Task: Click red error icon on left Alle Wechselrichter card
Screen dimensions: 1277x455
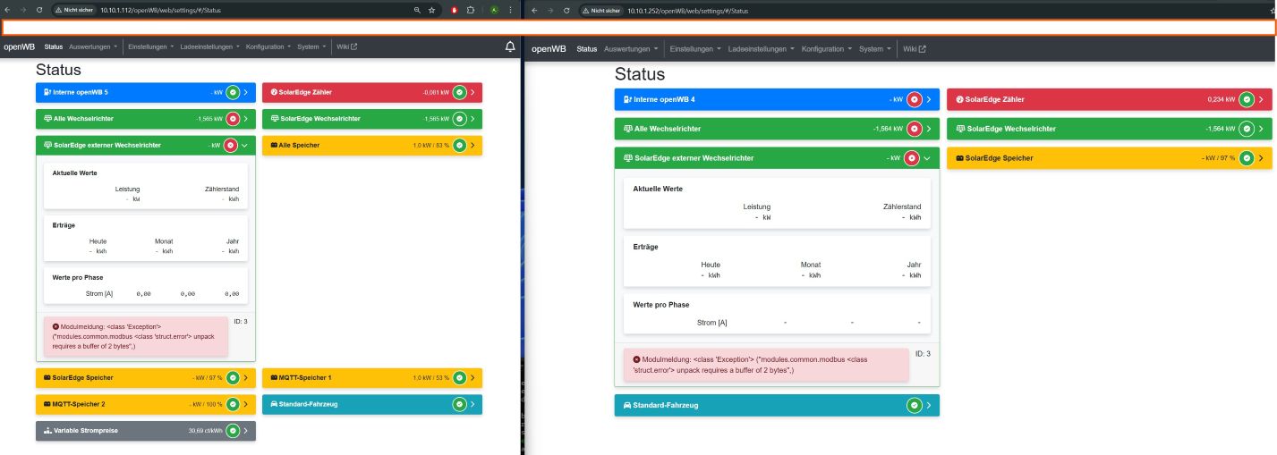Action: click(233, 118)
